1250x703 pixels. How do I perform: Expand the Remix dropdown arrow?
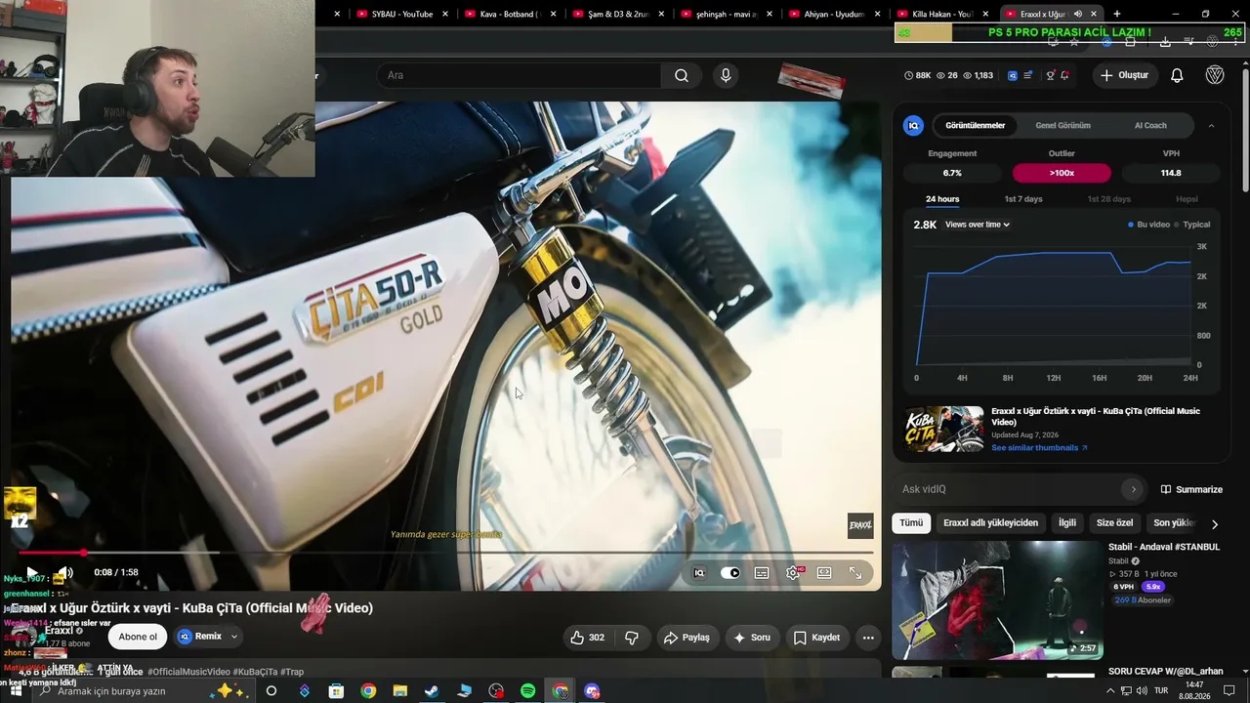234,637
